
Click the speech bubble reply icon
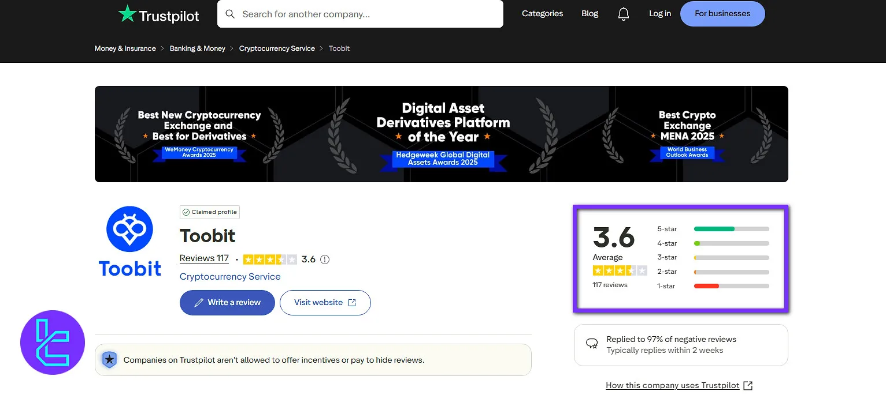tap(592, 344)
